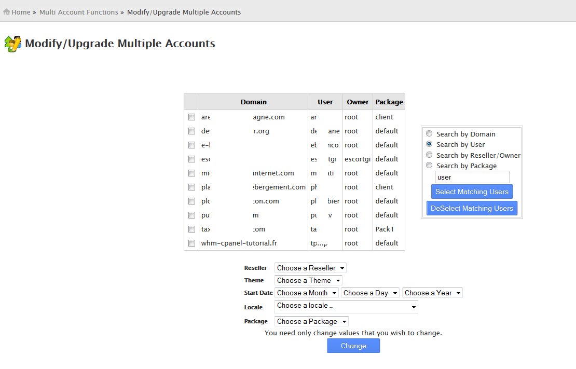Image resolution: width=576 pixels, height=369 pixels.
Task: Check the row starting with e-l
Action: tap(192, 145)
